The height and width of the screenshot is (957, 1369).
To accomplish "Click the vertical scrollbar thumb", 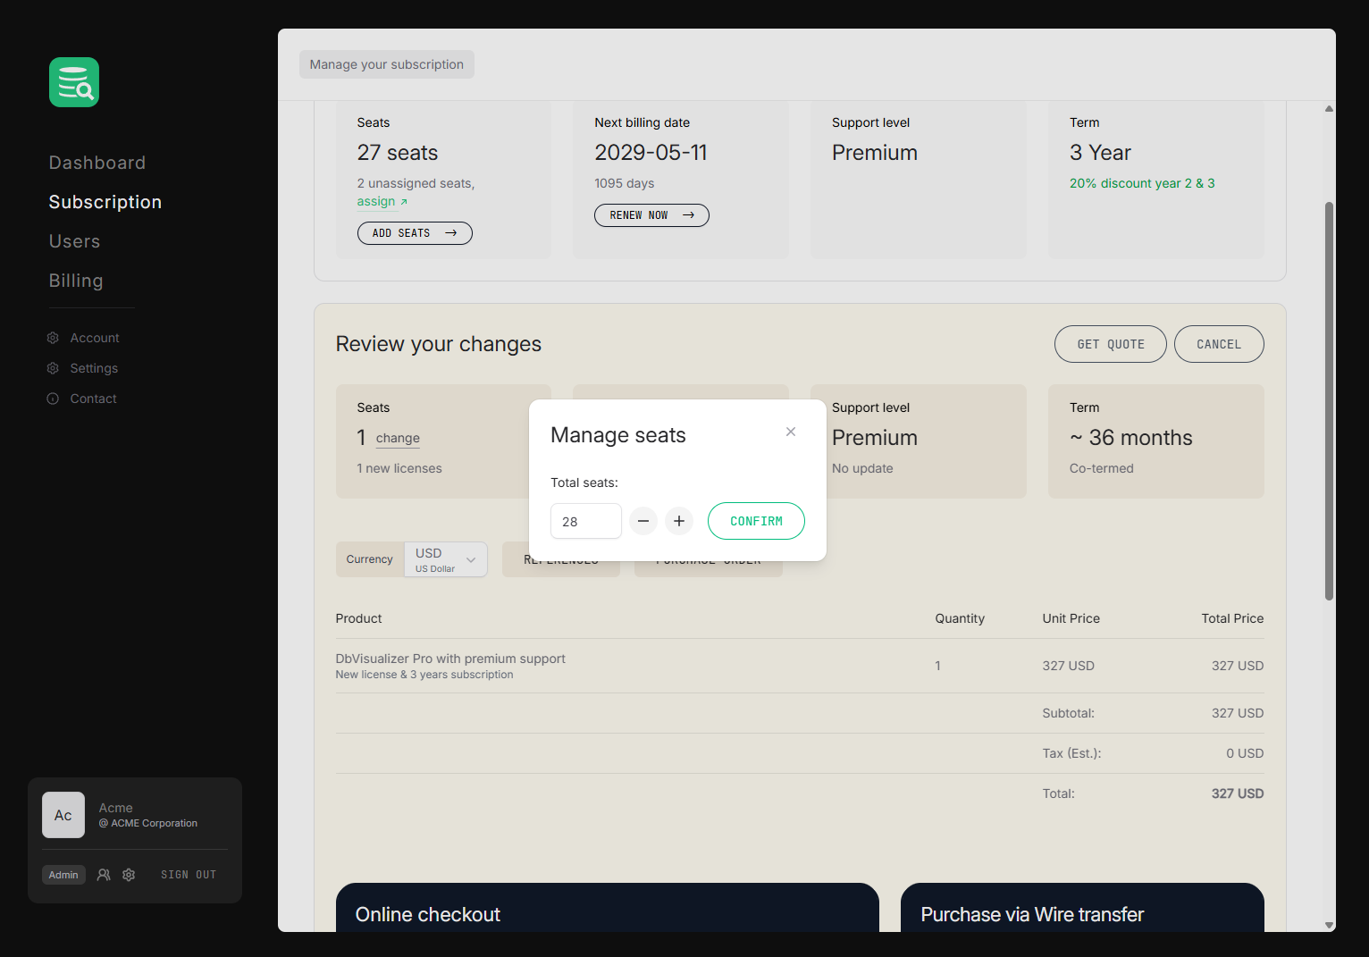I will [x=1329, y=401].
